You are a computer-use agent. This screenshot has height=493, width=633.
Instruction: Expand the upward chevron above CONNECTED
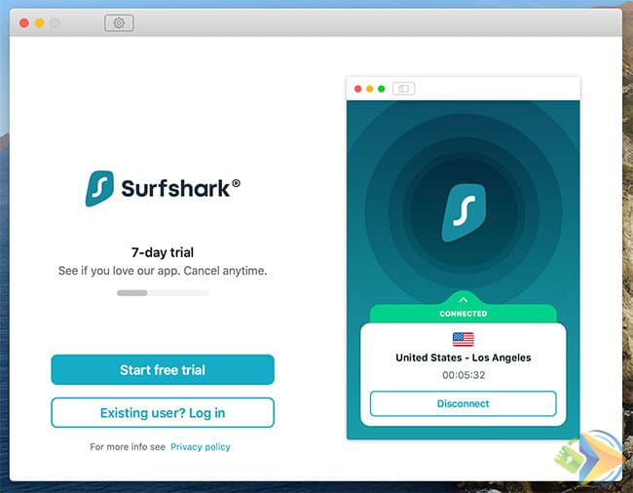point(464,300)
